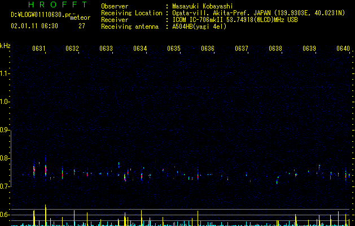Click the 'Receiving Location' field label
The width and height of the screenshot is (355, 226).
pyautogui.click(x=132, y=13)
